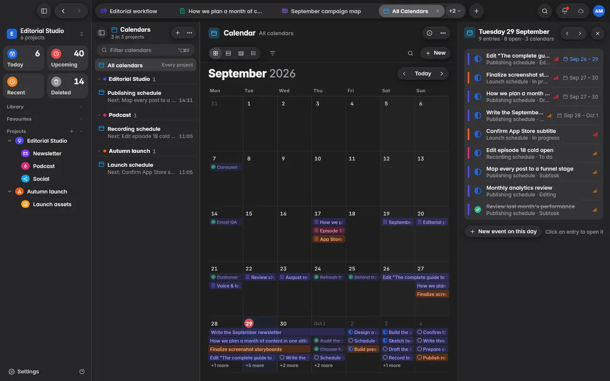Image resolution: width=610 pixels, height=381 pixels.
Task: Collapse the Editorial Studio project tree
Action: point(10,141)
